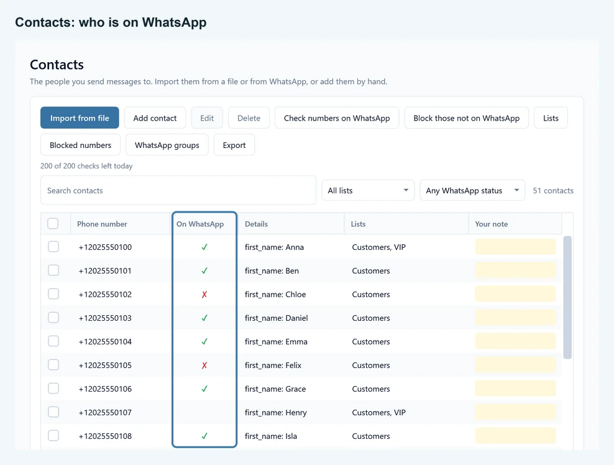Select phone number +12025550105
614x465 pixels.
pyautogui.click(x=105, y=365)
